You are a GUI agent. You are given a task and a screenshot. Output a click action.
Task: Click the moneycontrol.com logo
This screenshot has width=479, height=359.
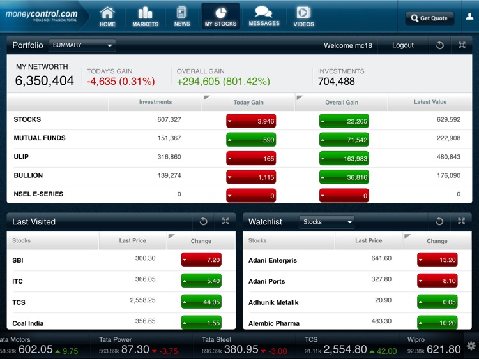click(42, 15)
